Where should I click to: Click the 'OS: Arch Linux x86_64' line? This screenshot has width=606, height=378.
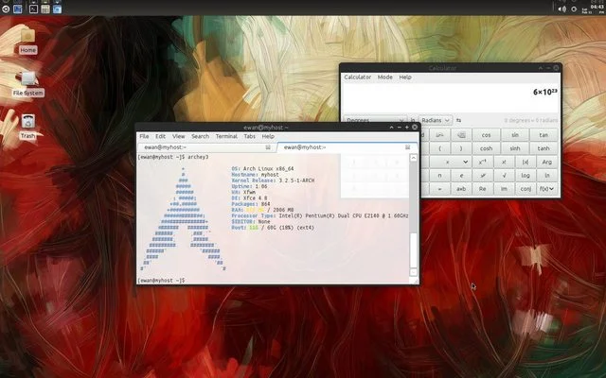pos(263,169)
